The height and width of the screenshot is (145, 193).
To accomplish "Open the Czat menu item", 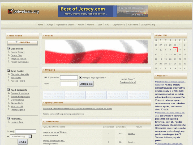I will click(100, 25).
